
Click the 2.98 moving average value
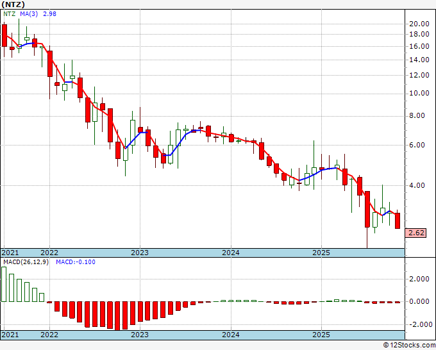click(x=49, y=13)
